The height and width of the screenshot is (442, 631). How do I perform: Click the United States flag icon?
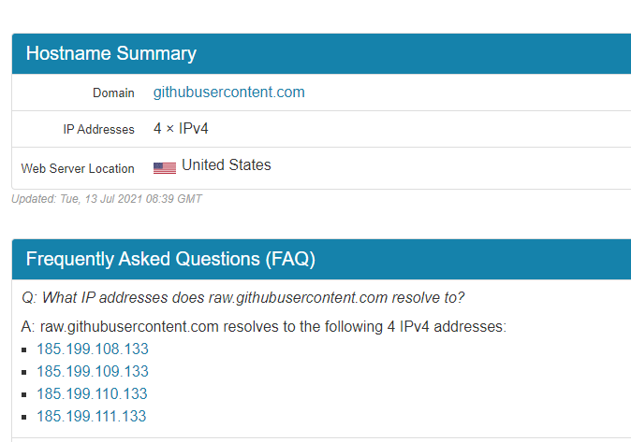pyautogui.click(x=165, y=168)
